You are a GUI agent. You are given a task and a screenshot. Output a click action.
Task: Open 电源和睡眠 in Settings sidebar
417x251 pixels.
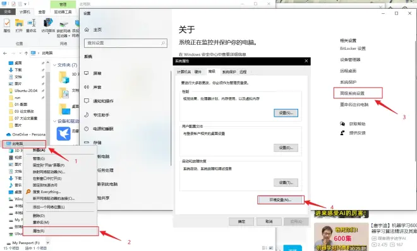103,129
